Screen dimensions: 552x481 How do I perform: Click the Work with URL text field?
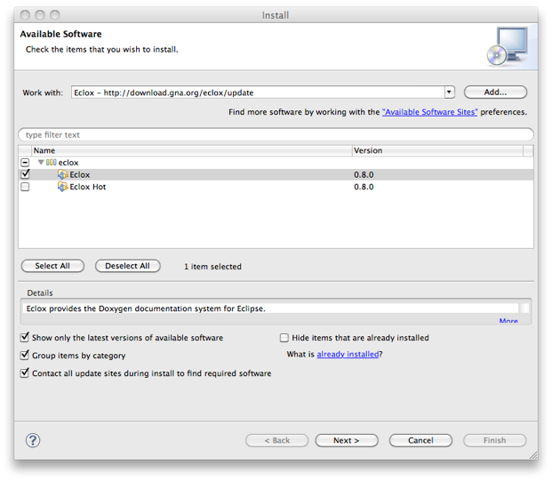tap(258, 92)
